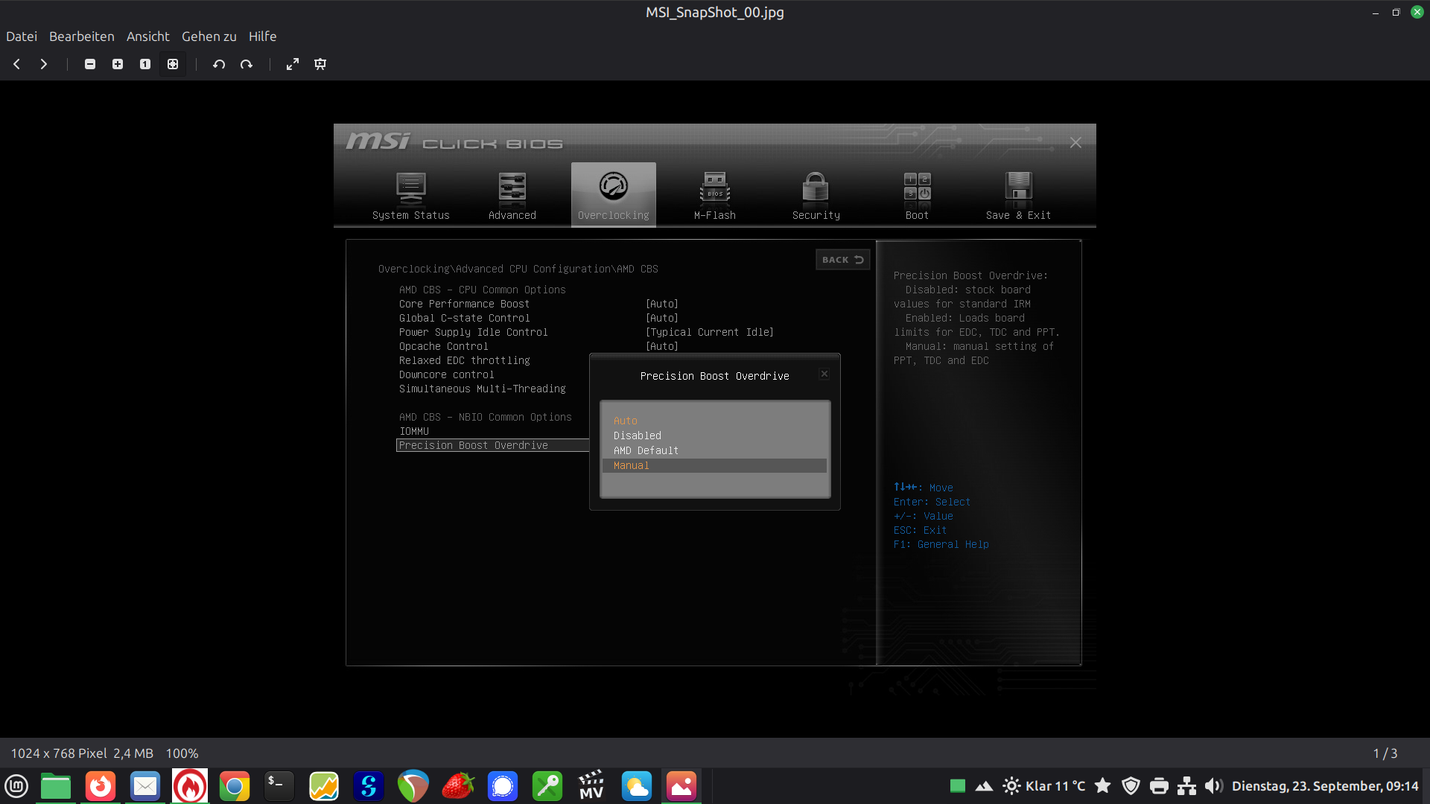The width and height of the screenshot is (1430, 804).
Task: Rotate image clockwise
Action: 247,64
